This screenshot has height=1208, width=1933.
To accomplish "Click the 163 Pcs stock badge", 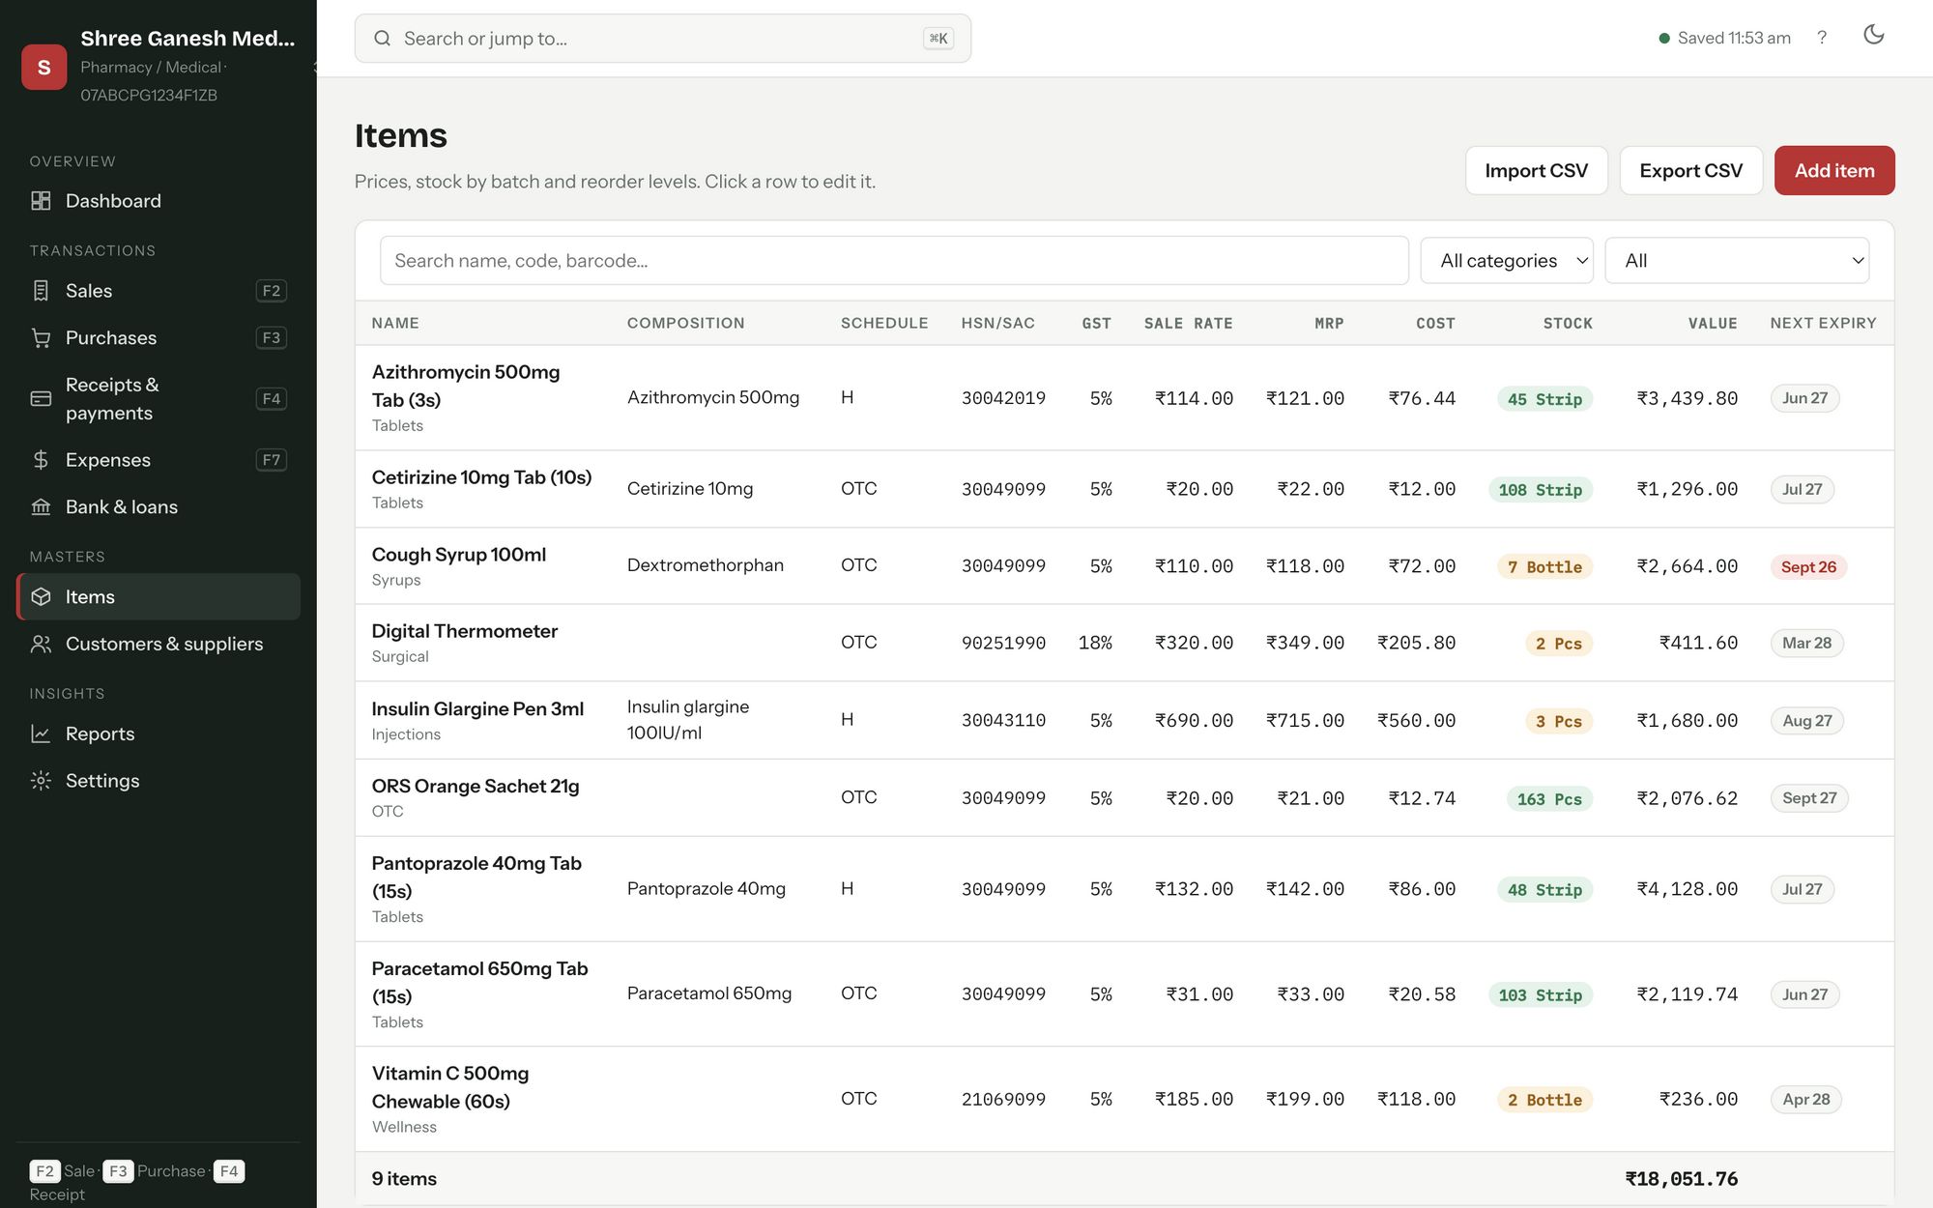I will point(1549,799).
